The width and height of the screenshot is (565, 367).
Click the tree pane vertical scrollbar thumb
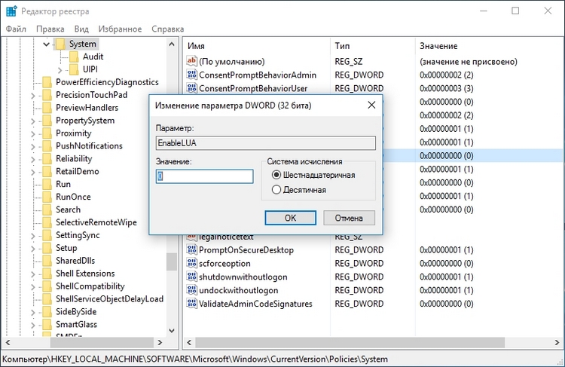(172, 261)
